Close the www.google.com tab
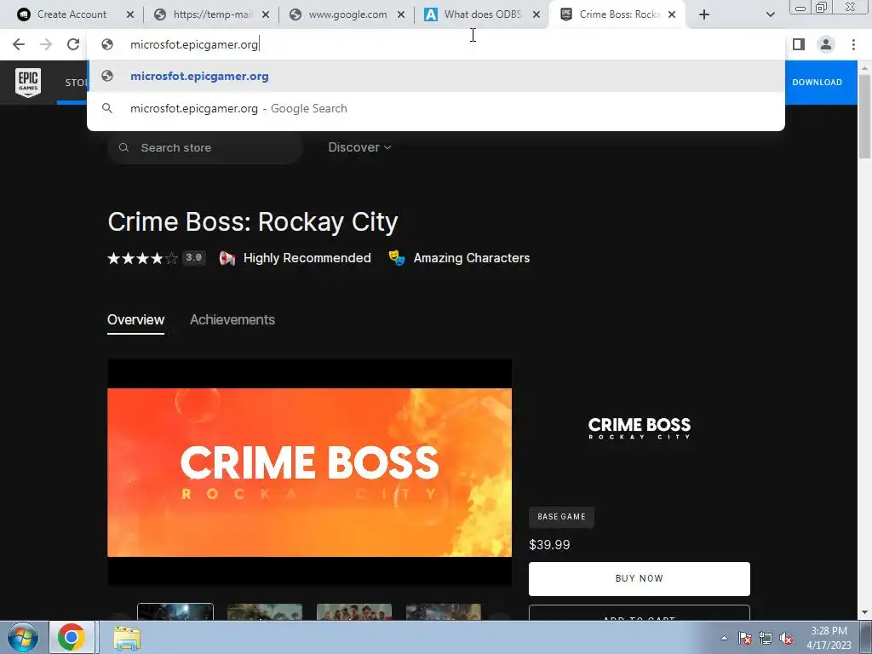This screenshot has width=872, height=654. click(401, 15)
